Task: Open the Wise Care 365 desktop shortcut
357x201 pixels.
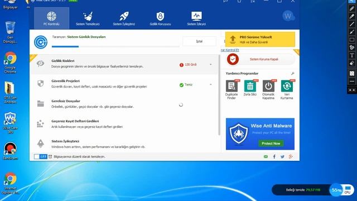Action: [10, 123]
